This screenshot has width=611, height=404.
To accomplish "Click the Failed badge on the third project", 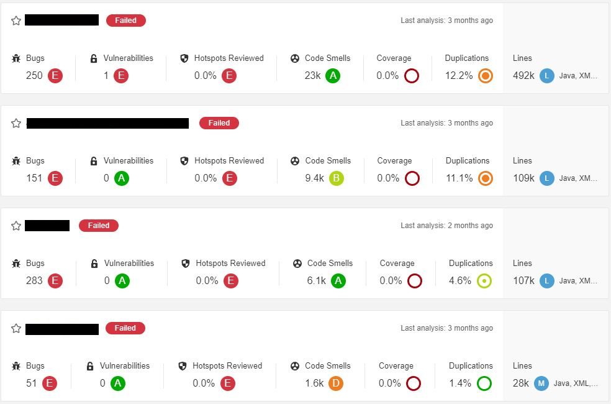I will tap(98, 226).
